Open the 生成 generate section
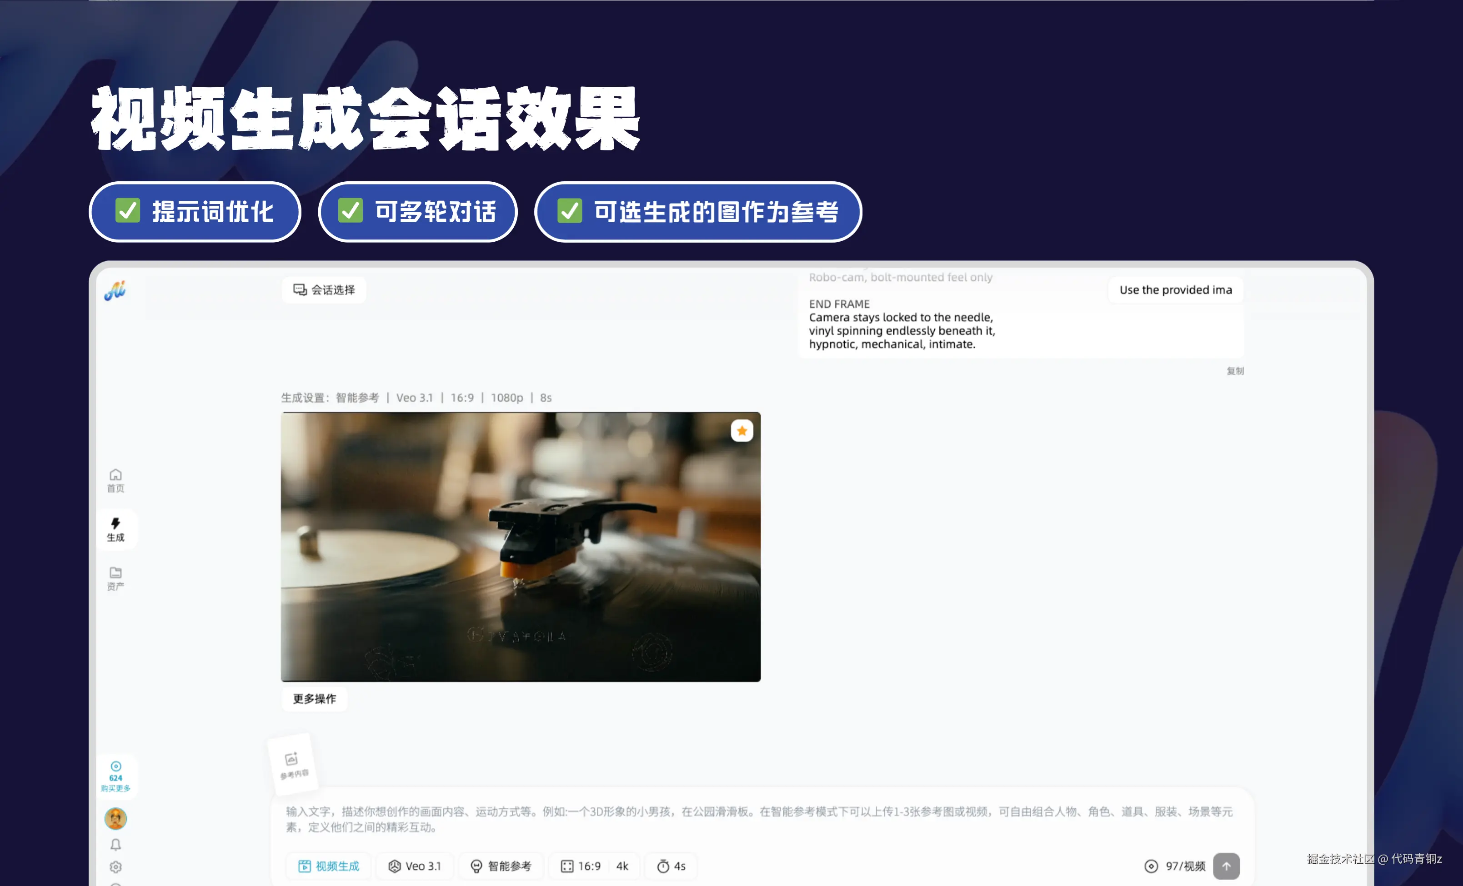Viewport: 1463px width, 886px height. 115,529
